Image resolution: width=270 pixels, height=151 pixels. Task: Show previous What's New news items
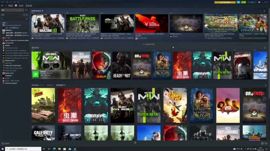pos(260,11)
